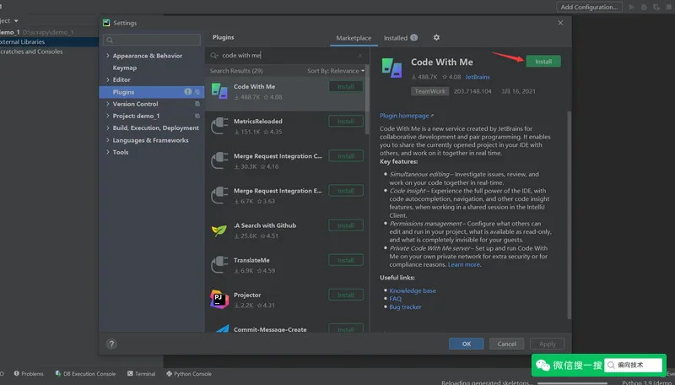This screenshot has height=385, width=675.
Task: Open the FAQ link
Action: point(395,298)
